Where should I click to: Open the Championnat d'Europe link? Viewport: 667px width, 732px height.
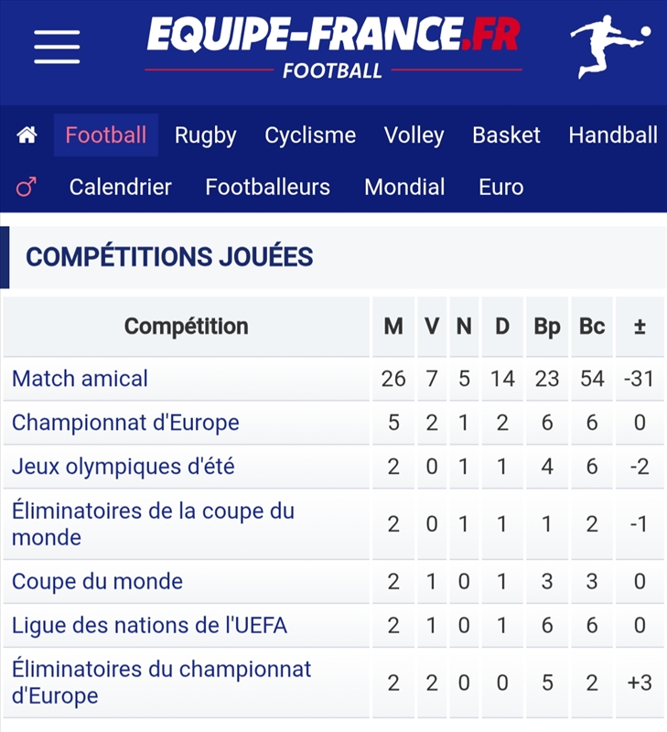click(125, 423)
